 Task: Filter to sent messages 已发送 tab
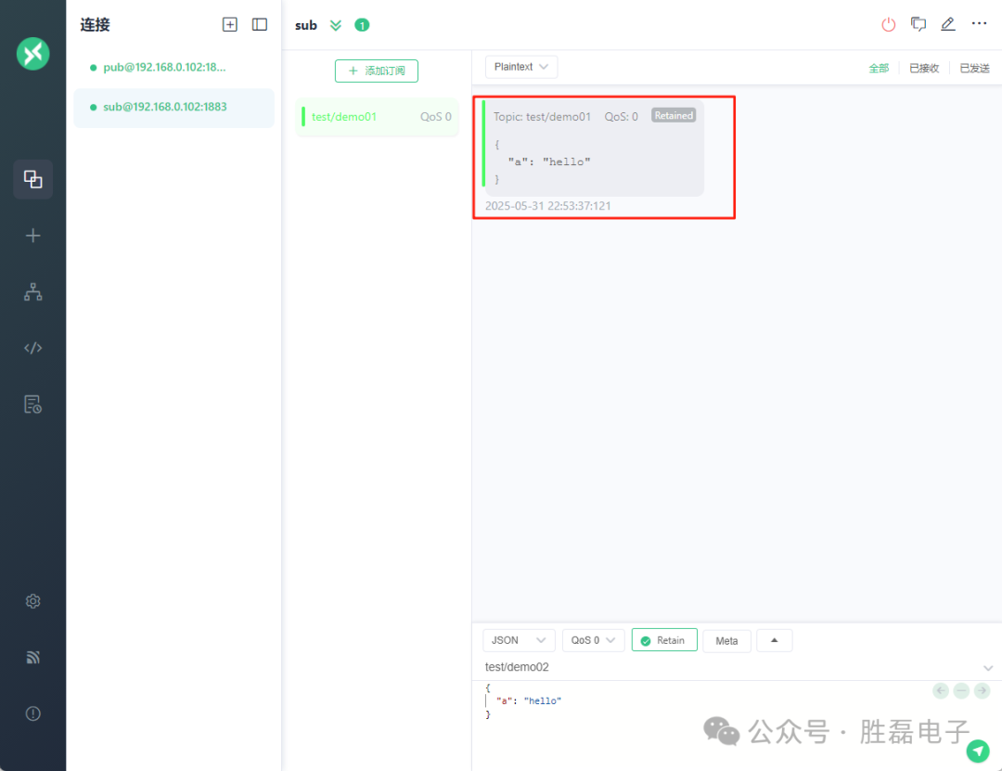(x=974, y=68)
